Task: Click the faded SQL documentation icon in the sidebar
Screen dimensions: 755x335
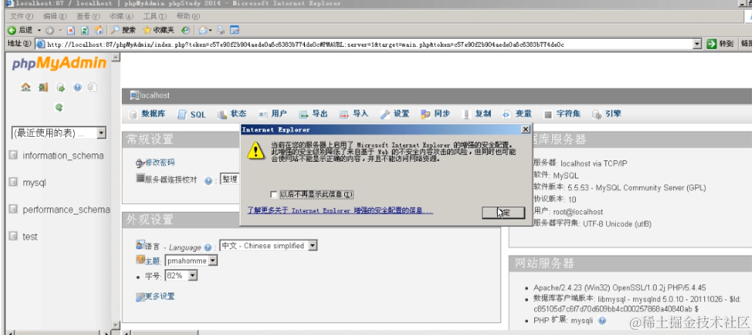Action: pos(92,87)
